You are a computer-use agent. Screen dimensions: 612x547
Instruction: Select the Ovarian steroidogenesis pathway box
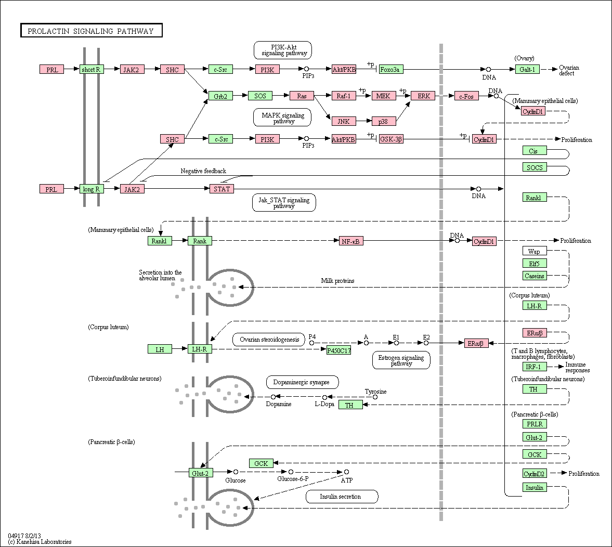(x=268, y=340)
